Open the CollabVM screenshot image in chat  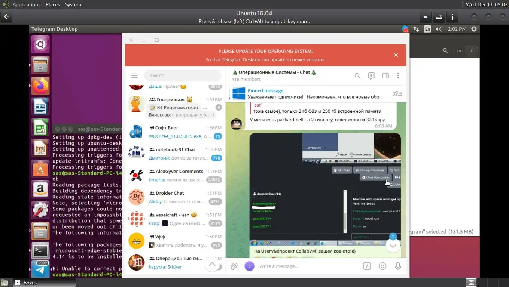325,189
